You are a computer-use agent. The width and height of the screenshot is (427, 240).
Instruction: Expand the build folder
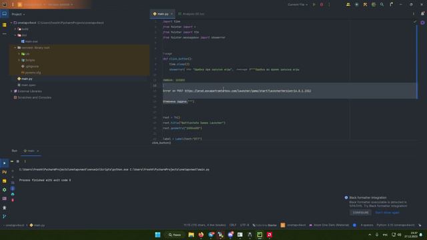15,29
